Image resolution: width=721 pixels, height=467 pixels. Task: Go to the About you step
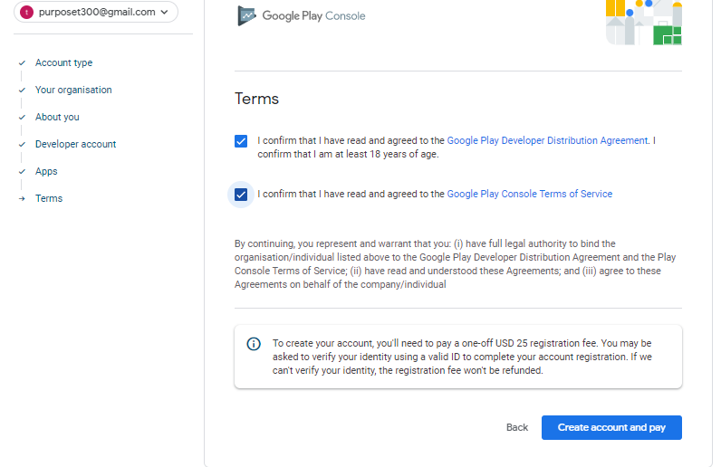(x=57, y=117)
